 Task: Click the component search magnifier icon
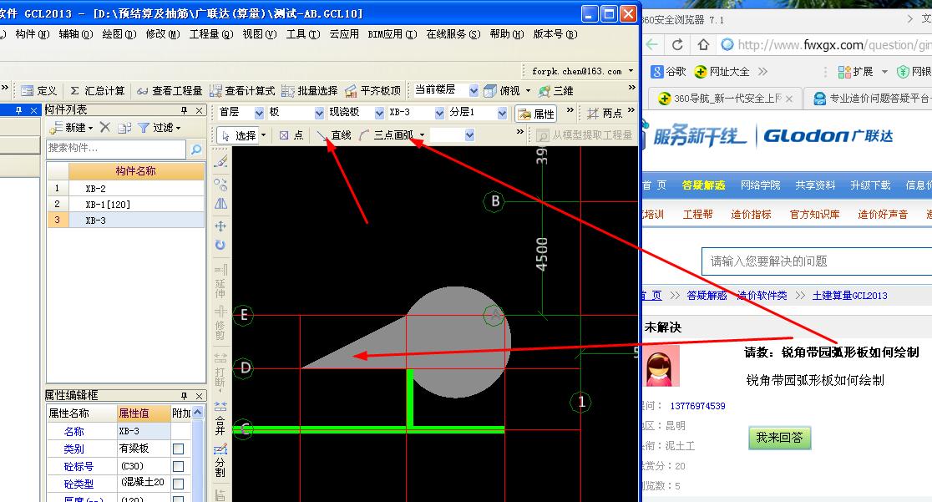195,150
